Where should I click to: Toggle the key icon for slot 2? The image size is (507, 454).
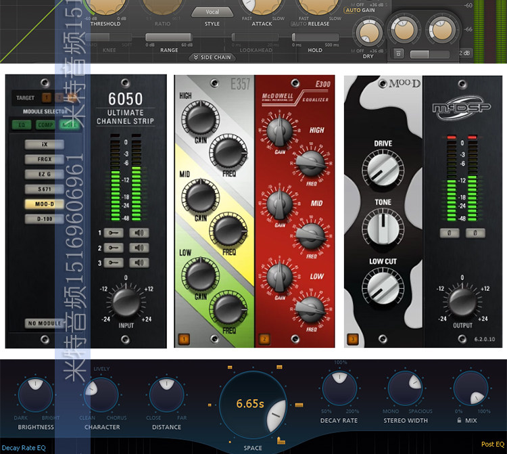tap(114, 248)
